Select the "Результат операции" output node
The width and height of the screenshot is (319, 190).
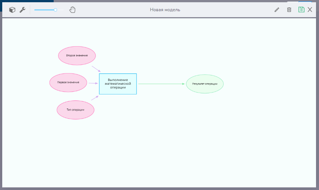(x=205, y=84)
